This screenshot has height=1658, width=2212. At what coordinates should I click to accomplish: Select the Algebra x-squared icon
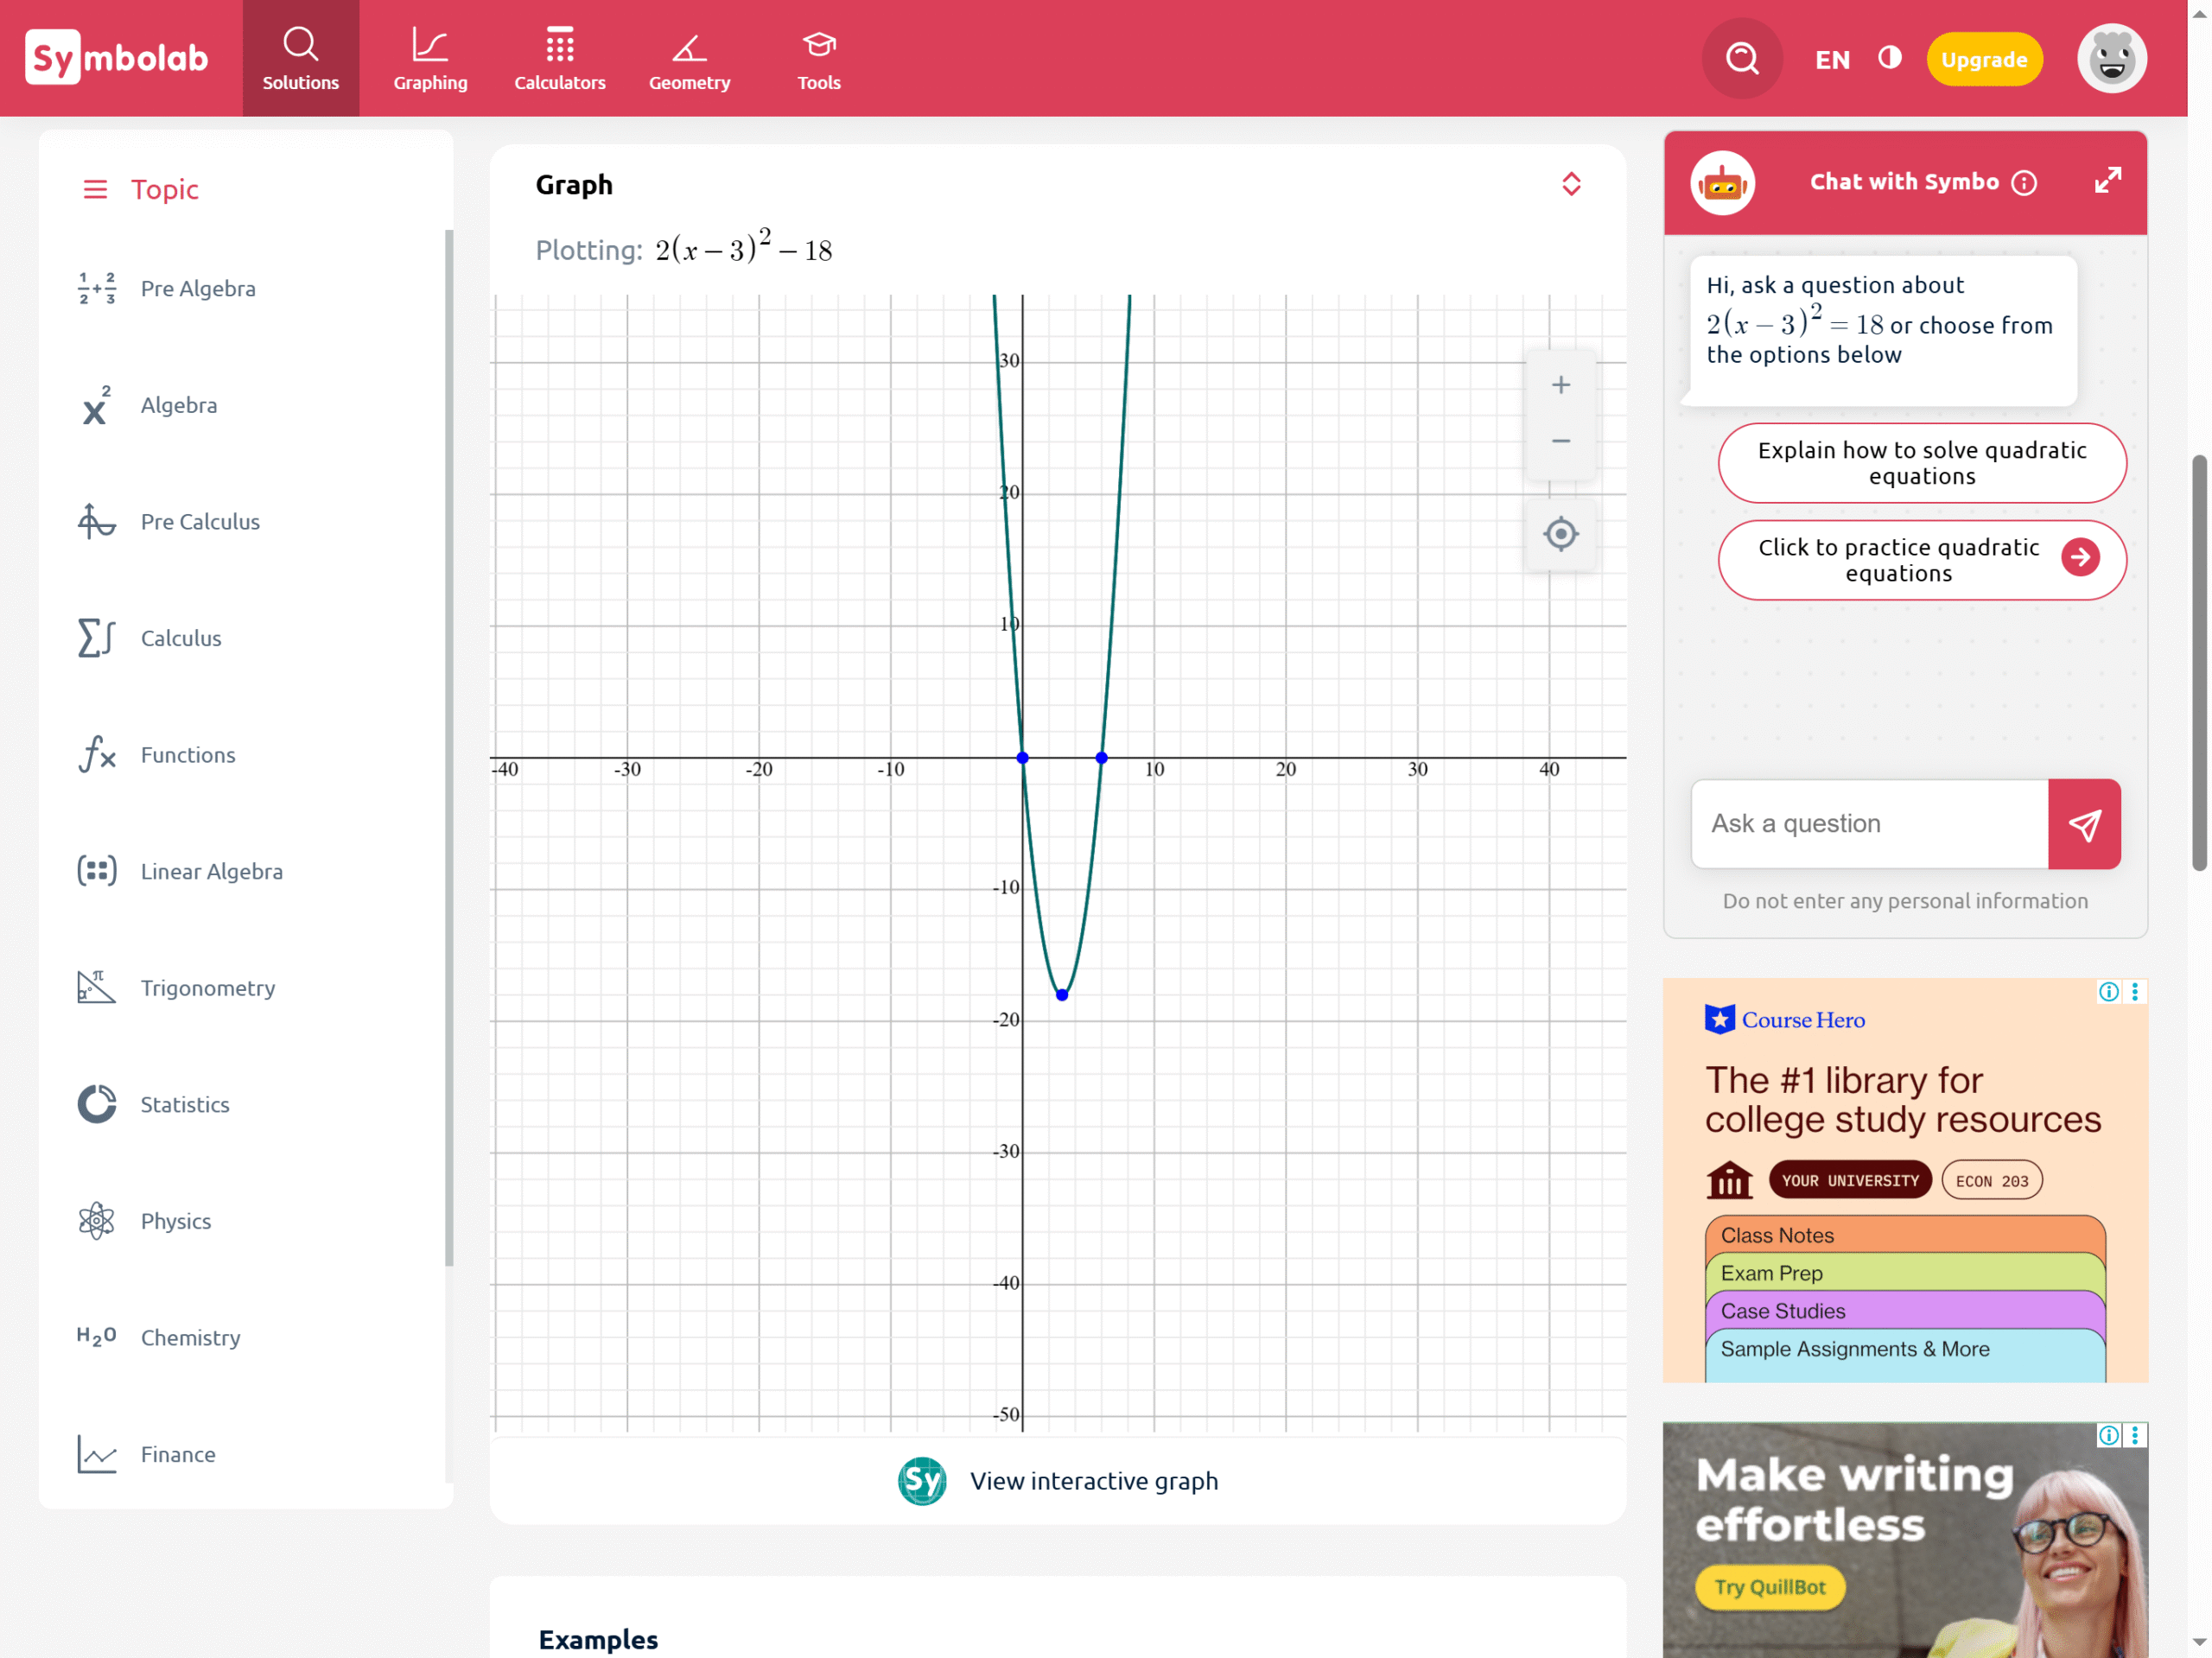(97, 405)
